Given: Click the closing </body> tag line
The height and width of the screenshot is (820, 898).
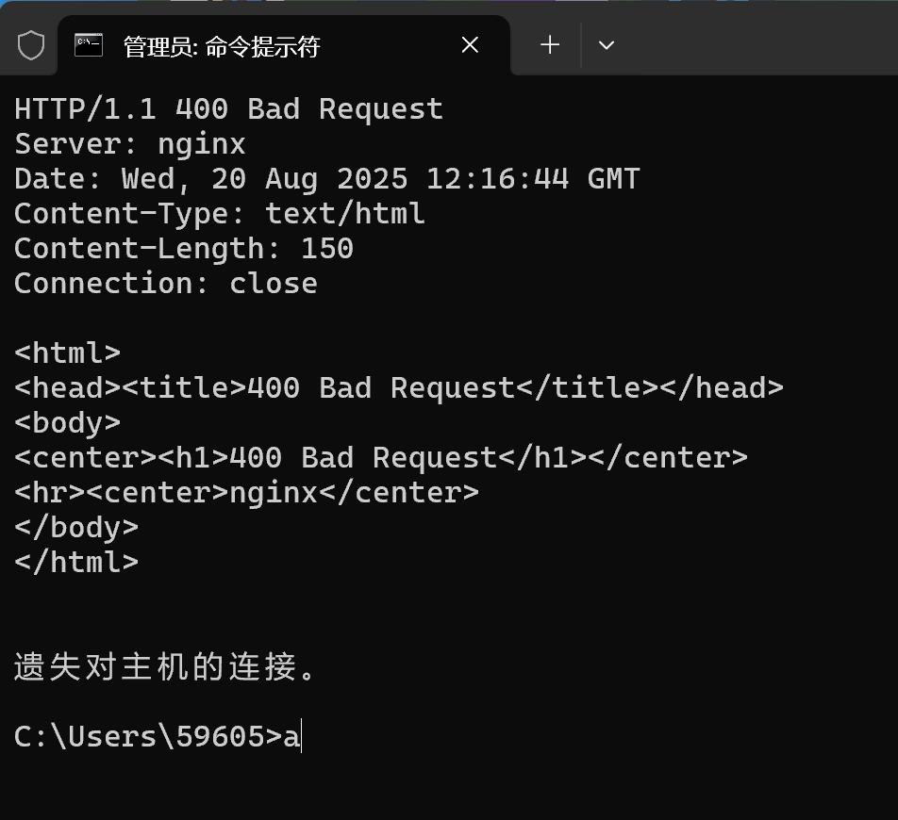Looking at the screenshot, I should pyautogui.click(x=76, y=528).
